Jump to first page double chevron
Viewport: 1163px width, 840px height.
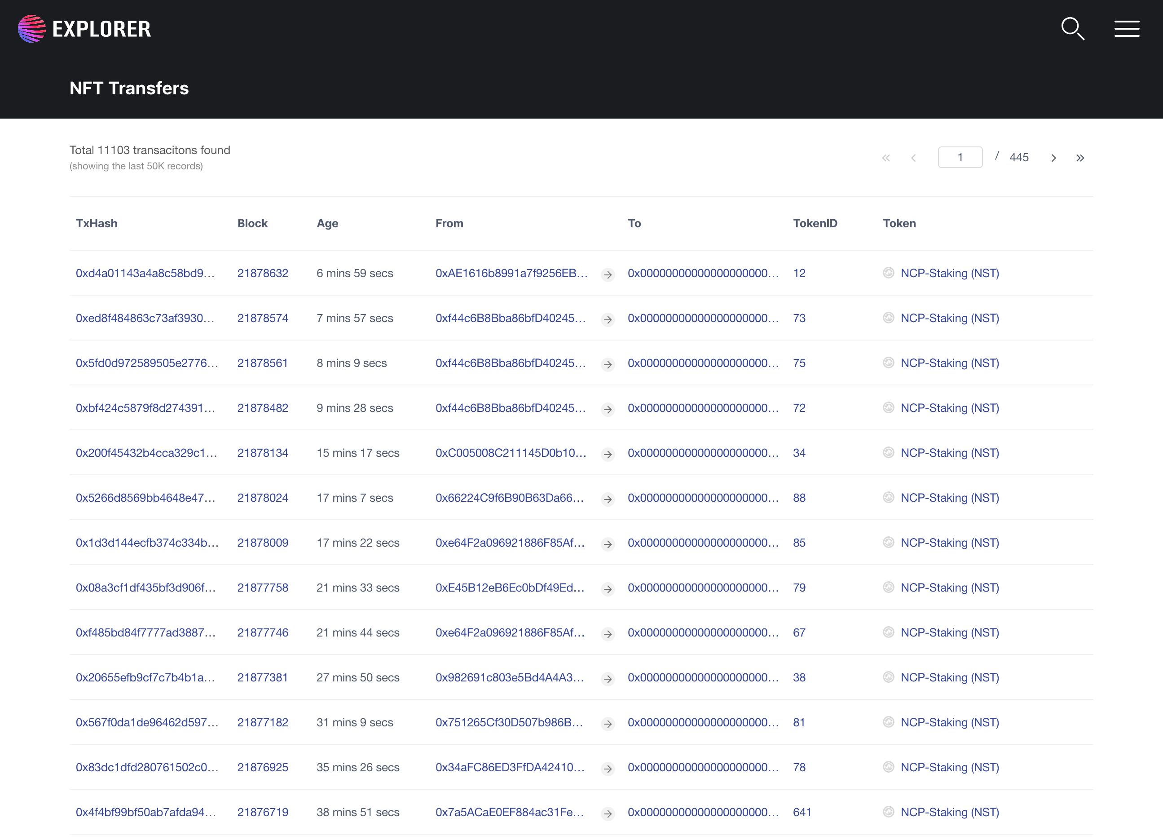click(x=885, y=158)
